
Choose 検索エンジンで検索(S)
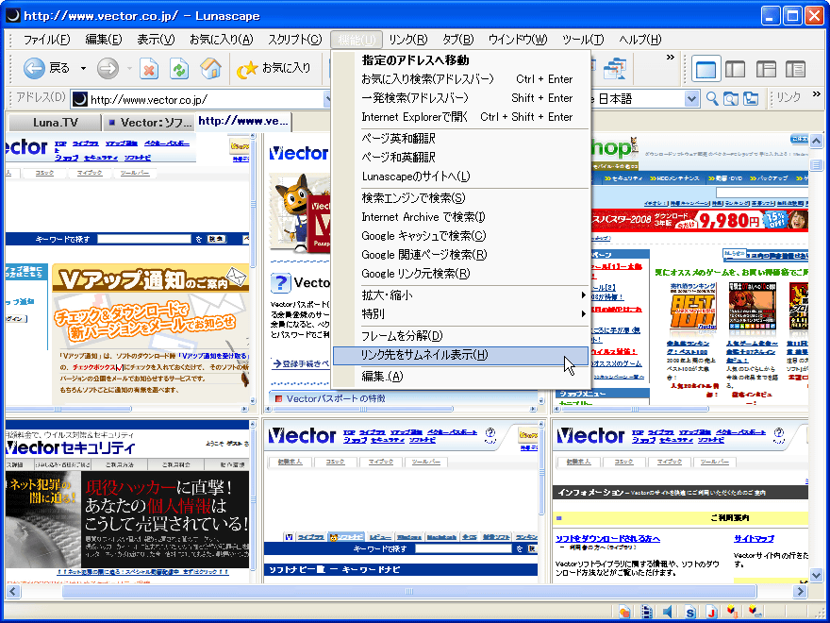[460, 198]
